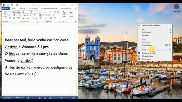Increase font size with the larger A icon
The width and height of the screenshot is (182, 102).
[34, 18]
